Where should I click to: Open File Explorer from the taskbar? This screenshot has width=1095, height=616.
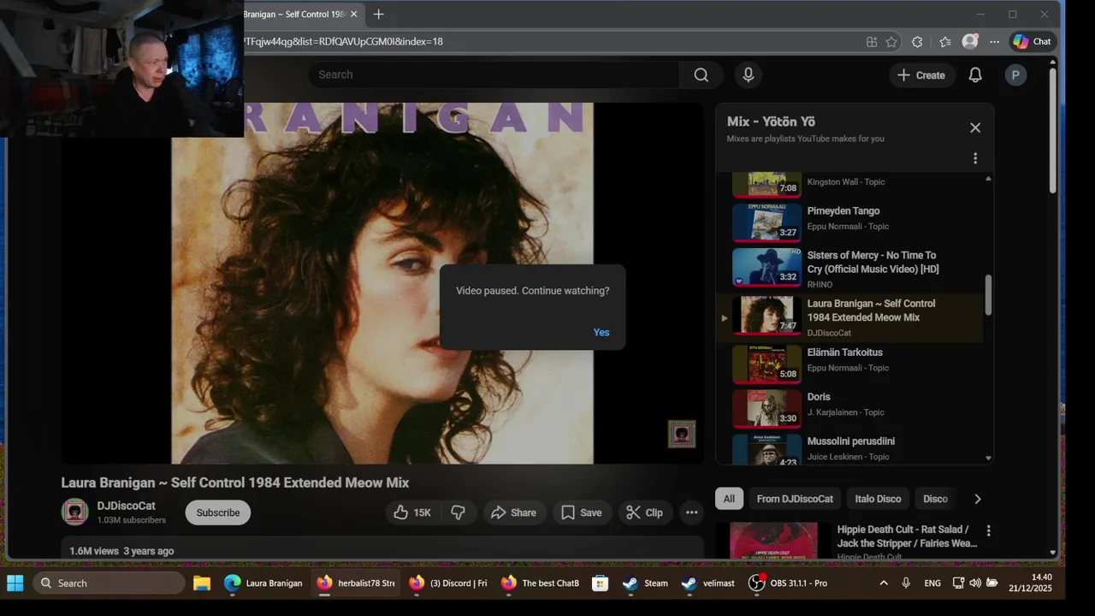(202, 583)
